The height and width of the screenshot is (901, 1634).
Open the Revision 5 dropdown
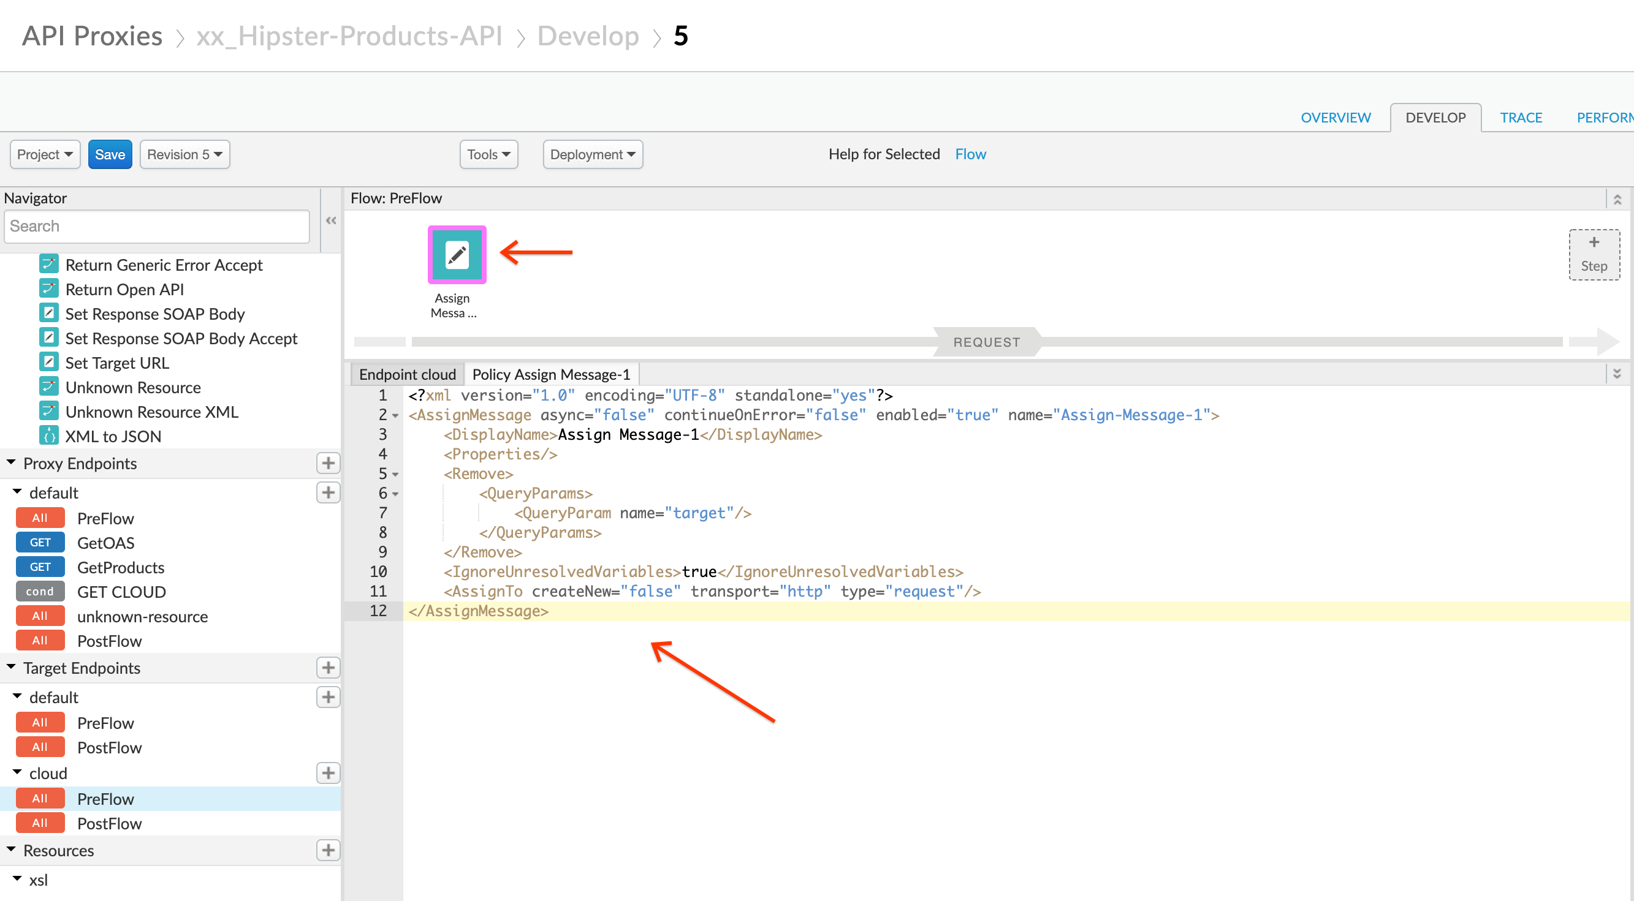point(184,154)
